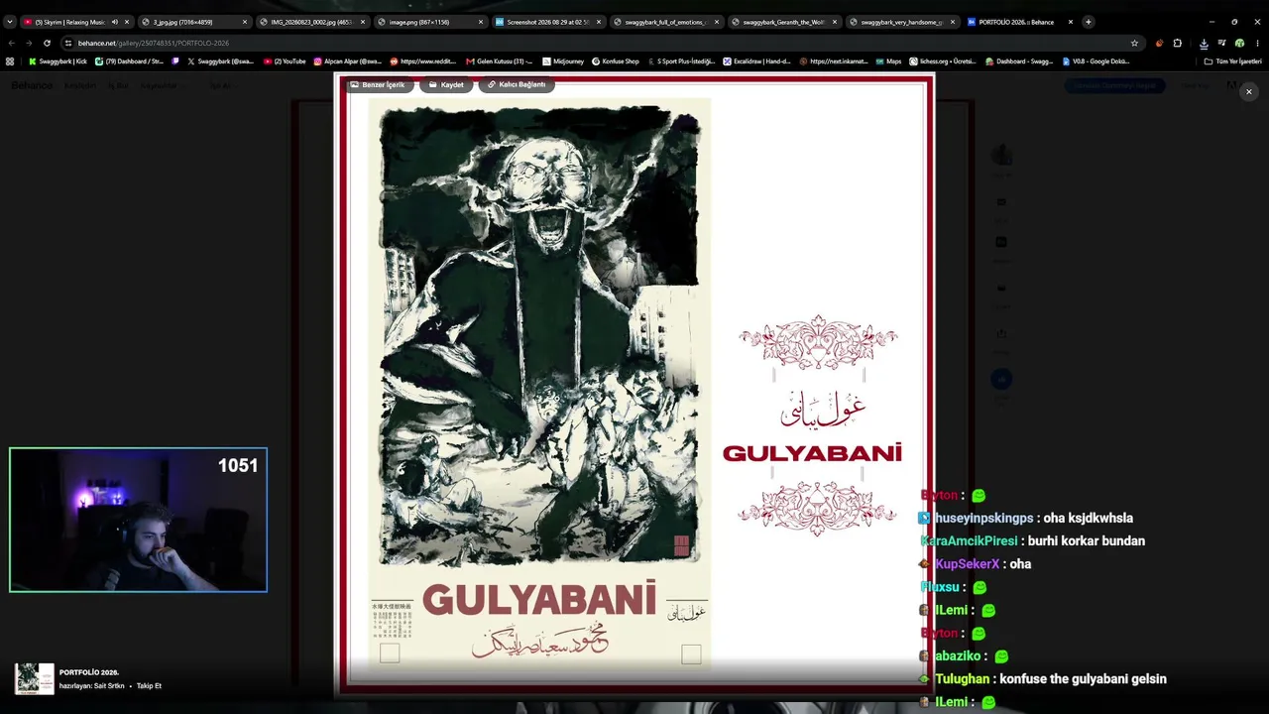Image resolution: width=1269 pixels, height=714 pixels.
Task: Switch to swaggybark_very_handsome tab
Action: tap(901, 22)
